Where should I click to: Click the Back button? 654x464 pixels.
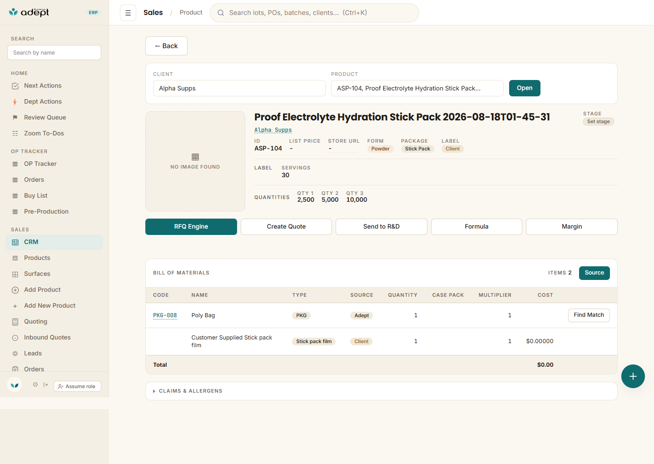(166, 46)
